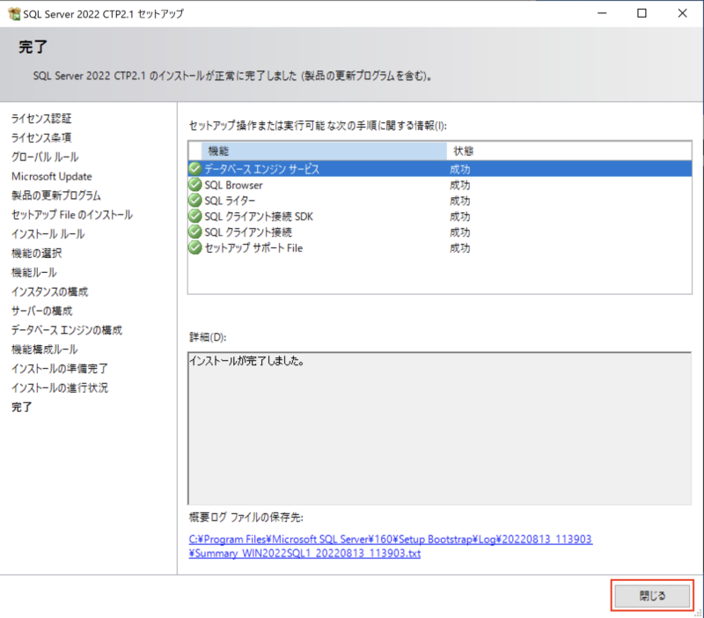Click the 状態 column header
The width and height of the screenshot is (704, 618).
568,151
